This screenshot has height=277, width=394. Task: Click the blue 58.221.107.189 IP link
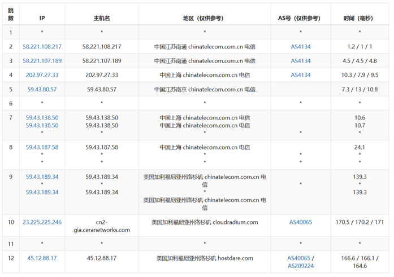point(42,61)
